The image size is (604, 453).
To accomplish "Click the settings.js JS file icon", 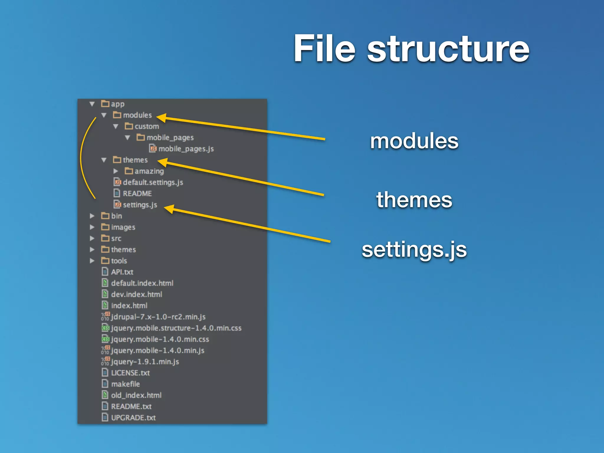I will pyautogui.click(x=117, y=204).
